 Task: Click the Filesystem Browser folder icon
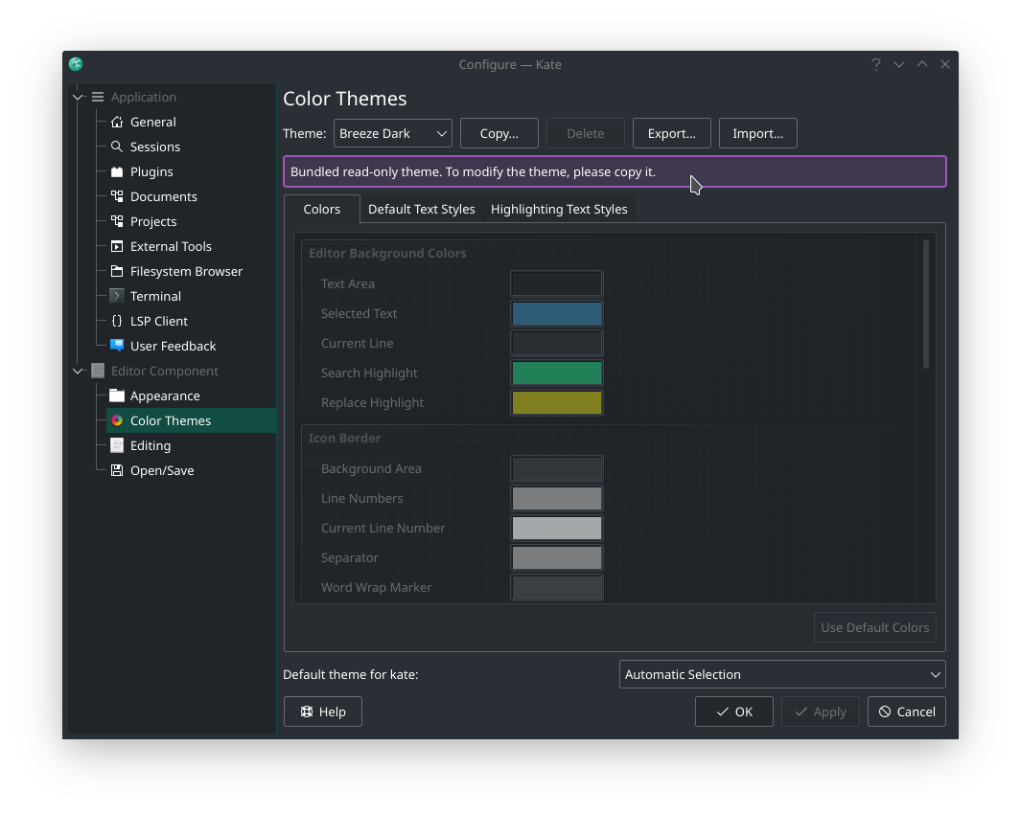coord(117,271)
